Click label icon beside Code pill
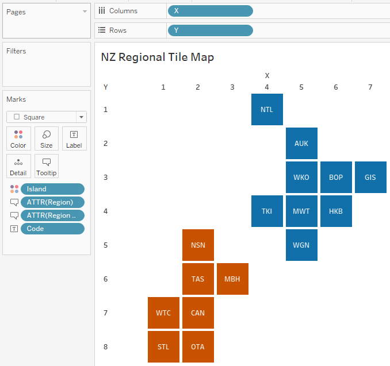The width and height of the screenshot is (390, 366). (14, 229)
